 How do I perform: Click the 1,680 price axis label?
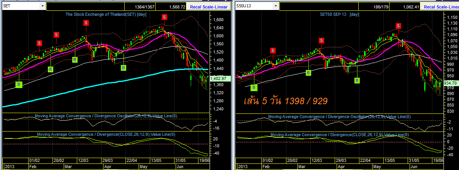coord(218,20)
